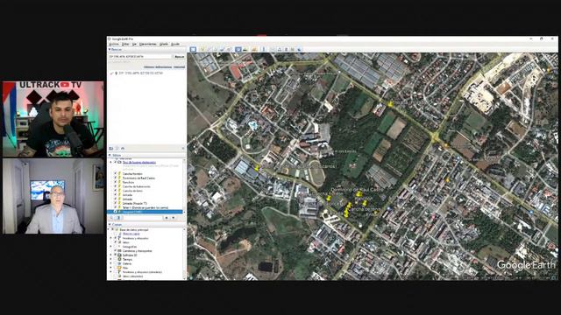Expand the Fotografías layer
Image resolution: width=561 pixels, height=315 pixels.
[x=111, y=247]
